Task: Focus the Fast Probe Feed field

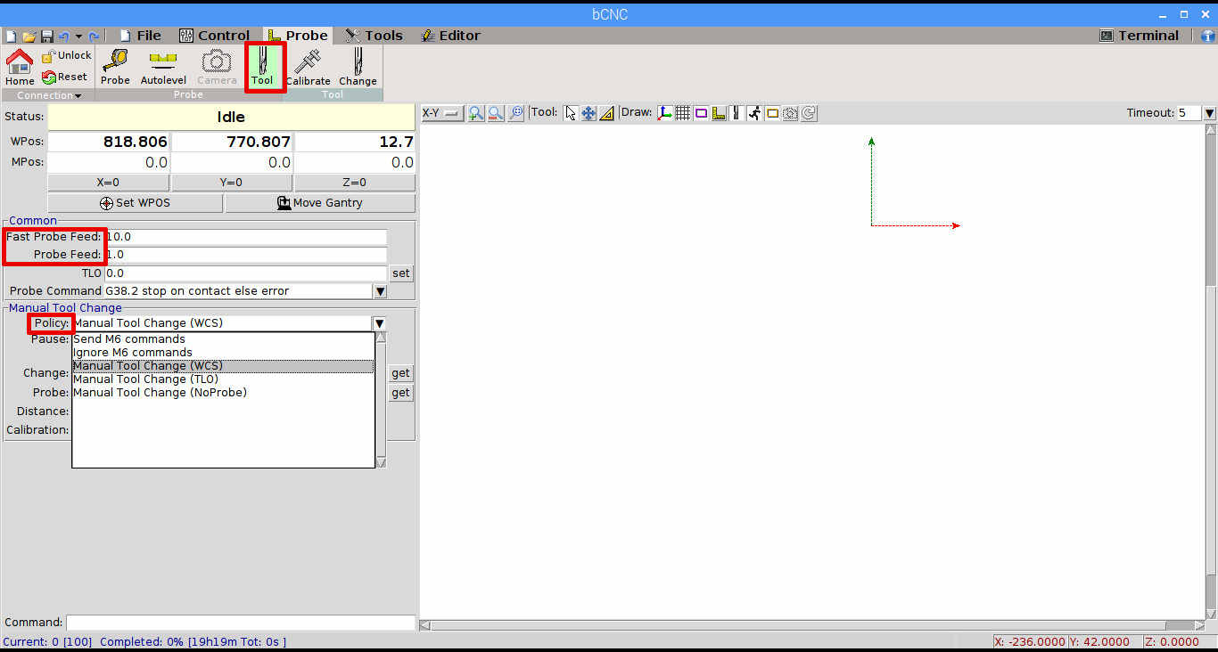Action: [246, 237]
